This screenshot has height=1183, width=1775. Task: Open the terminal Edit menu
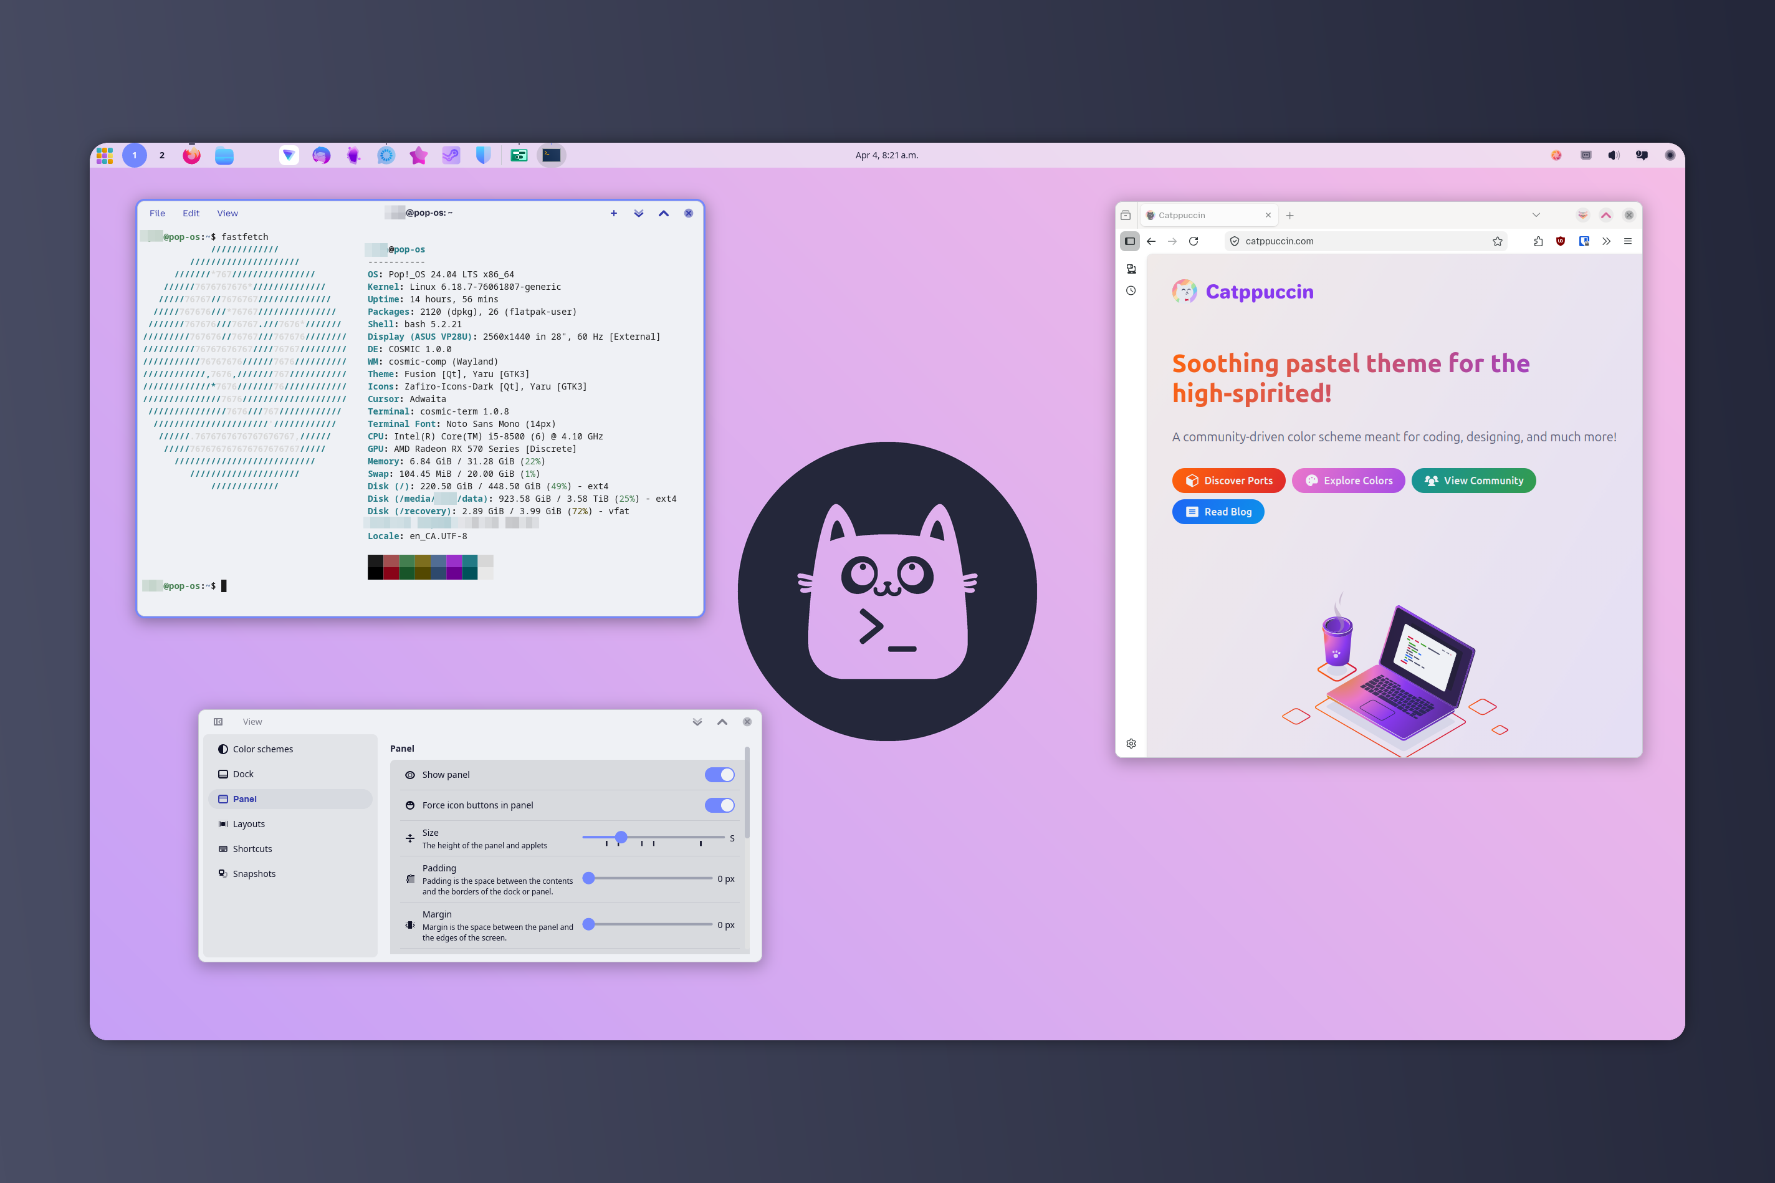[191, 214]
